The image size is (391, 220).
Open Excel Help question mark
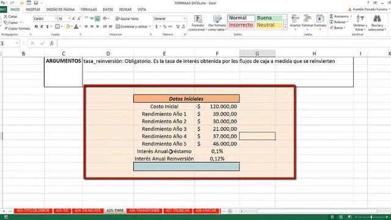point(368,2)
